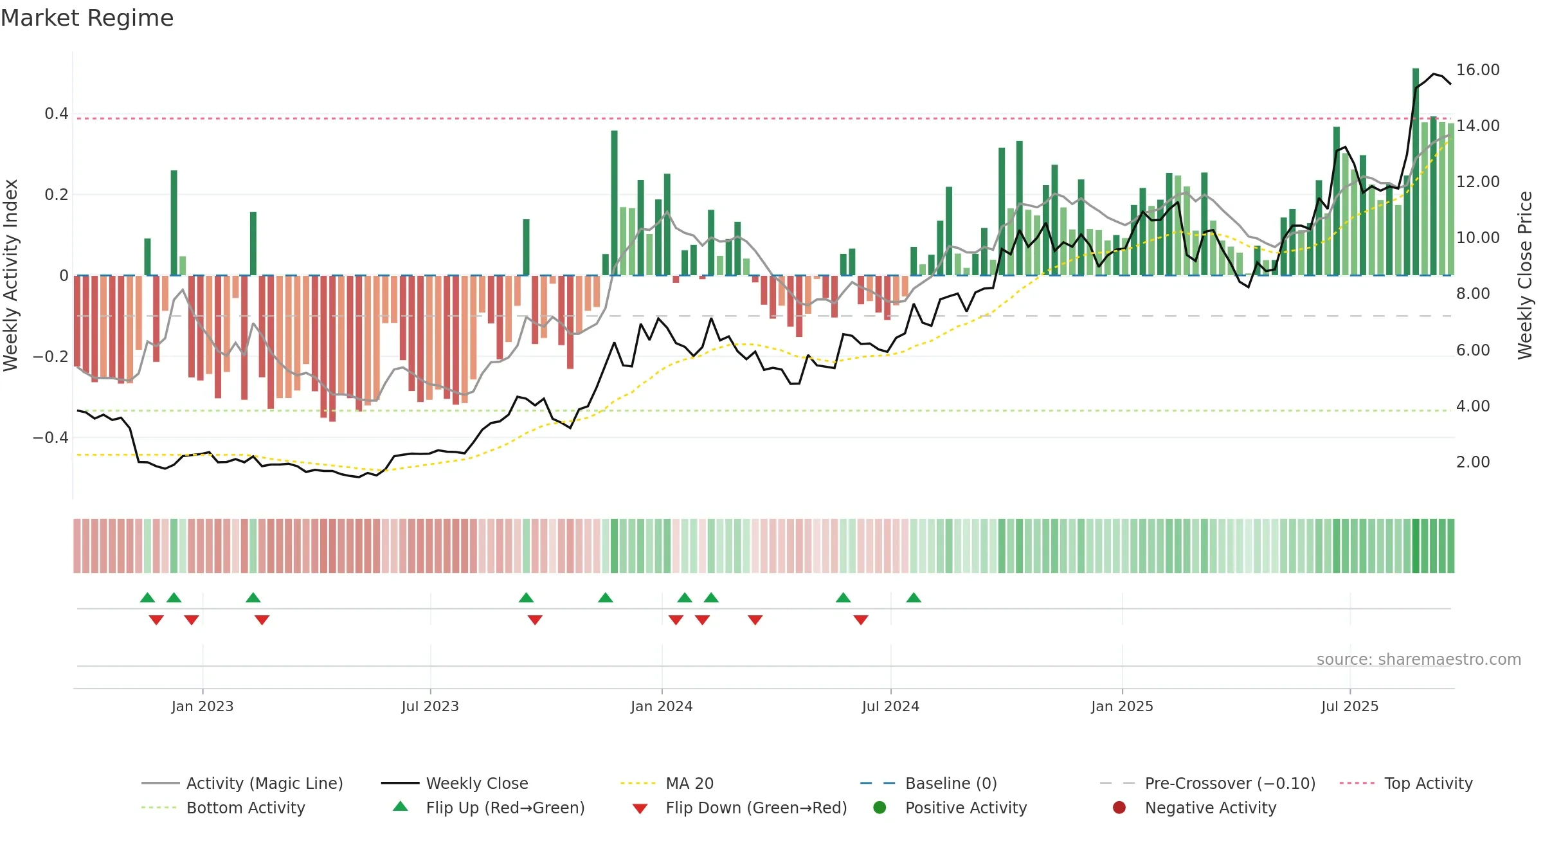Click the Bottom Activity legend entry
Screen dimensions: 1543x868
(x=223, y=808)
